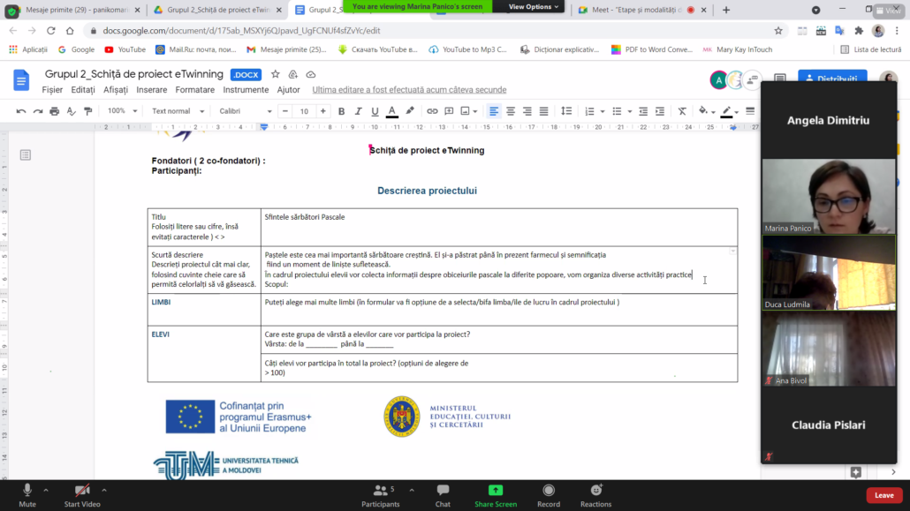Open the Calibri font dropdown
Screen dimensions: 910x511
(x=245, y=111)
